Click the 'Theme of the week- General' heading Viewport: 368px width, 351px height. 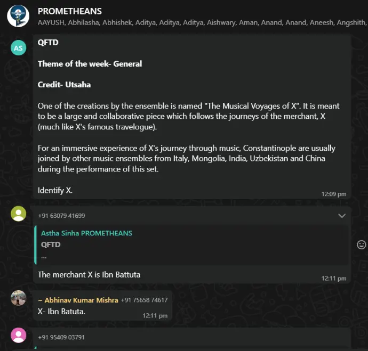pyautogui.click(x=90, y=64)
